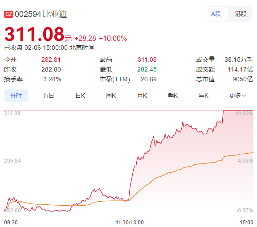Click the 成交量 label
Image resolution: width=257 pixels, height=227 pixels.
tap(205, 60)
